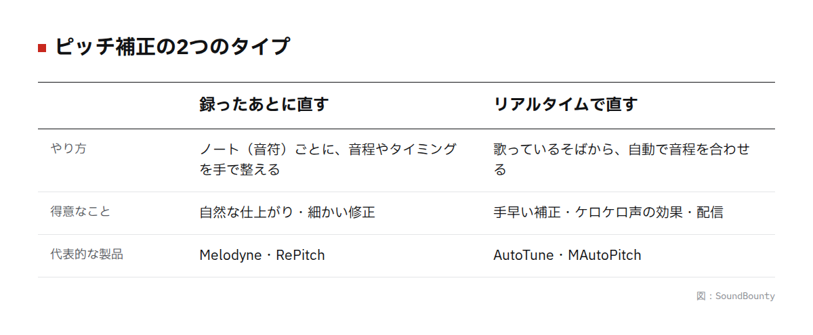
Task: Click the AutoTune product name
Action: pyautogui.click(x=524, y=255)
